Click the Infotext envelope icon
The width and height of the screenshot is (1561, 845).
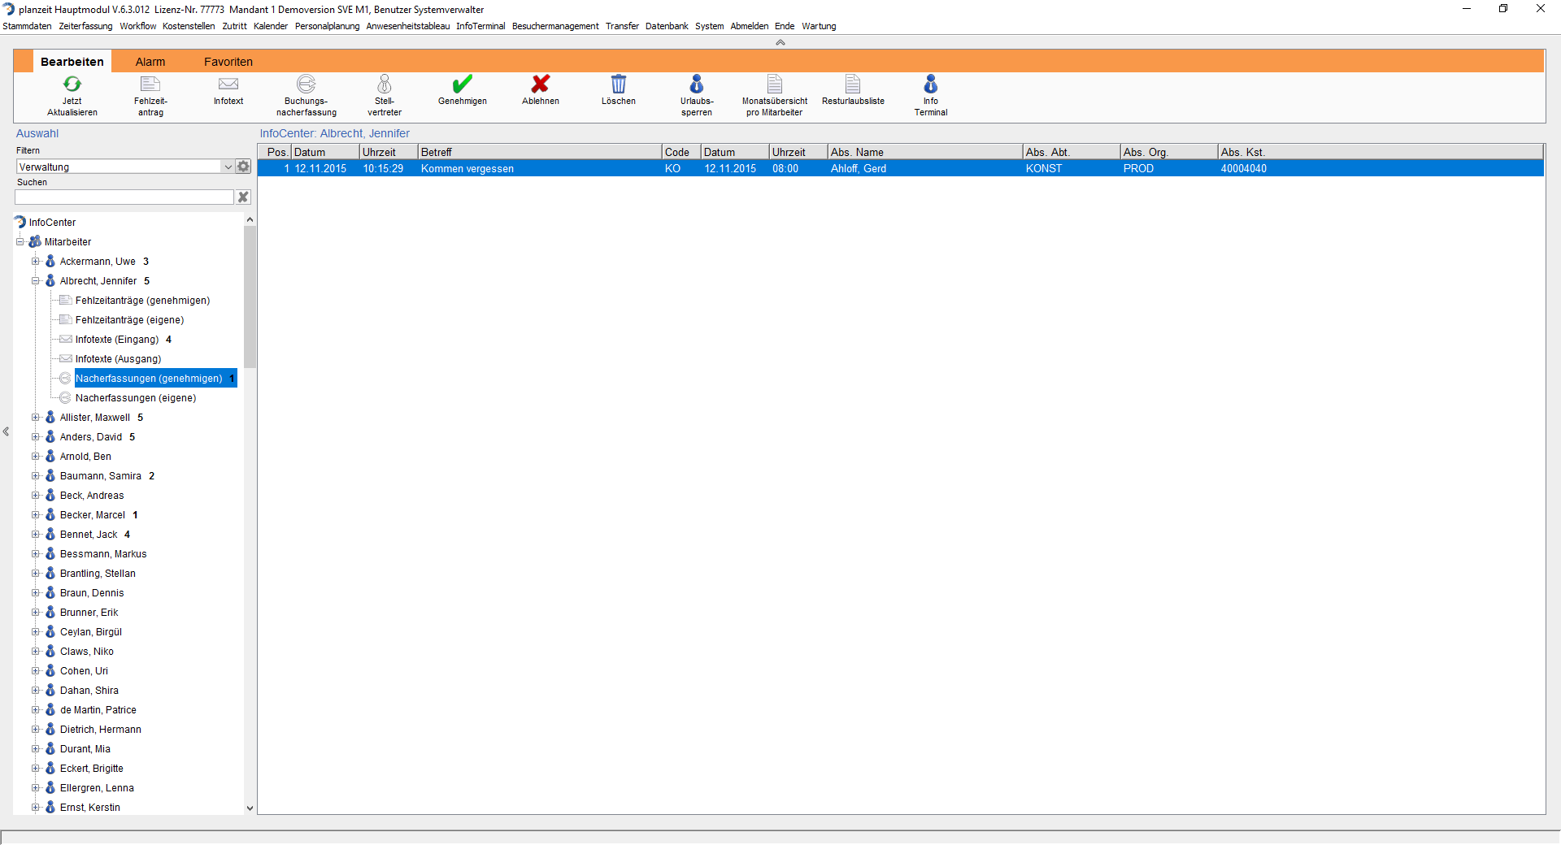coord(228,84)
